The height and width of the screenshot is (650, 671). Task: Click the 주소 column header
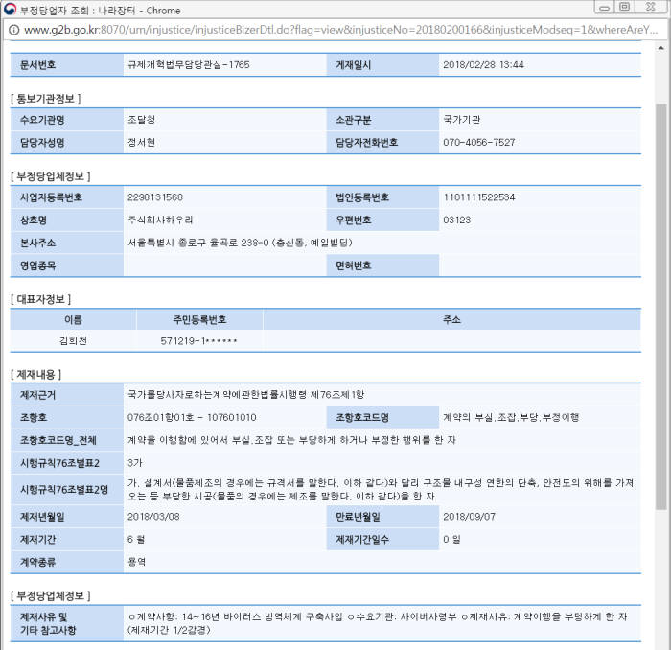click(x=451, y=319)
